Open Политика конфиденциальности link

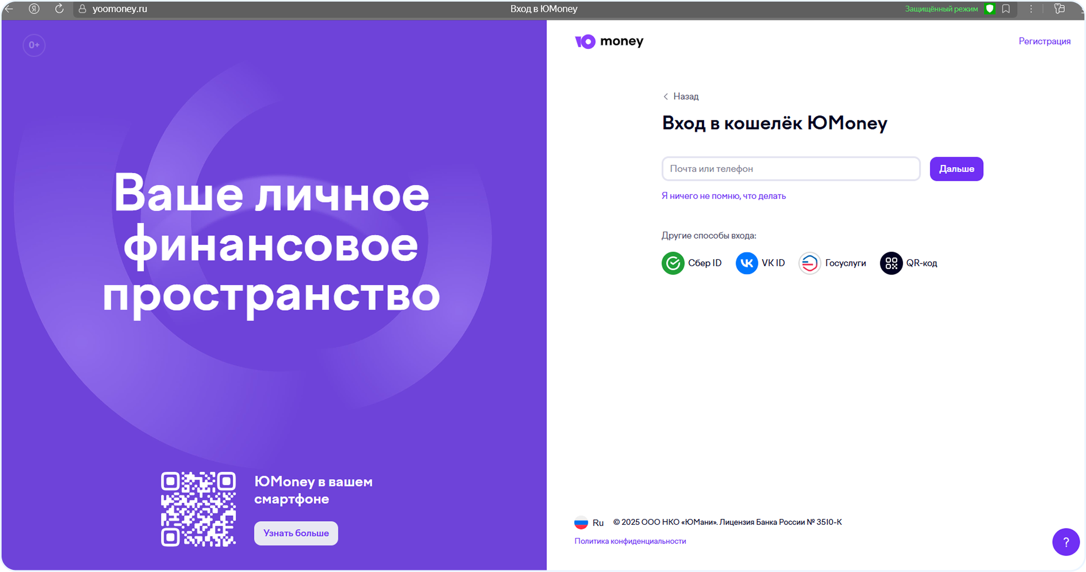tap(630, 541)
